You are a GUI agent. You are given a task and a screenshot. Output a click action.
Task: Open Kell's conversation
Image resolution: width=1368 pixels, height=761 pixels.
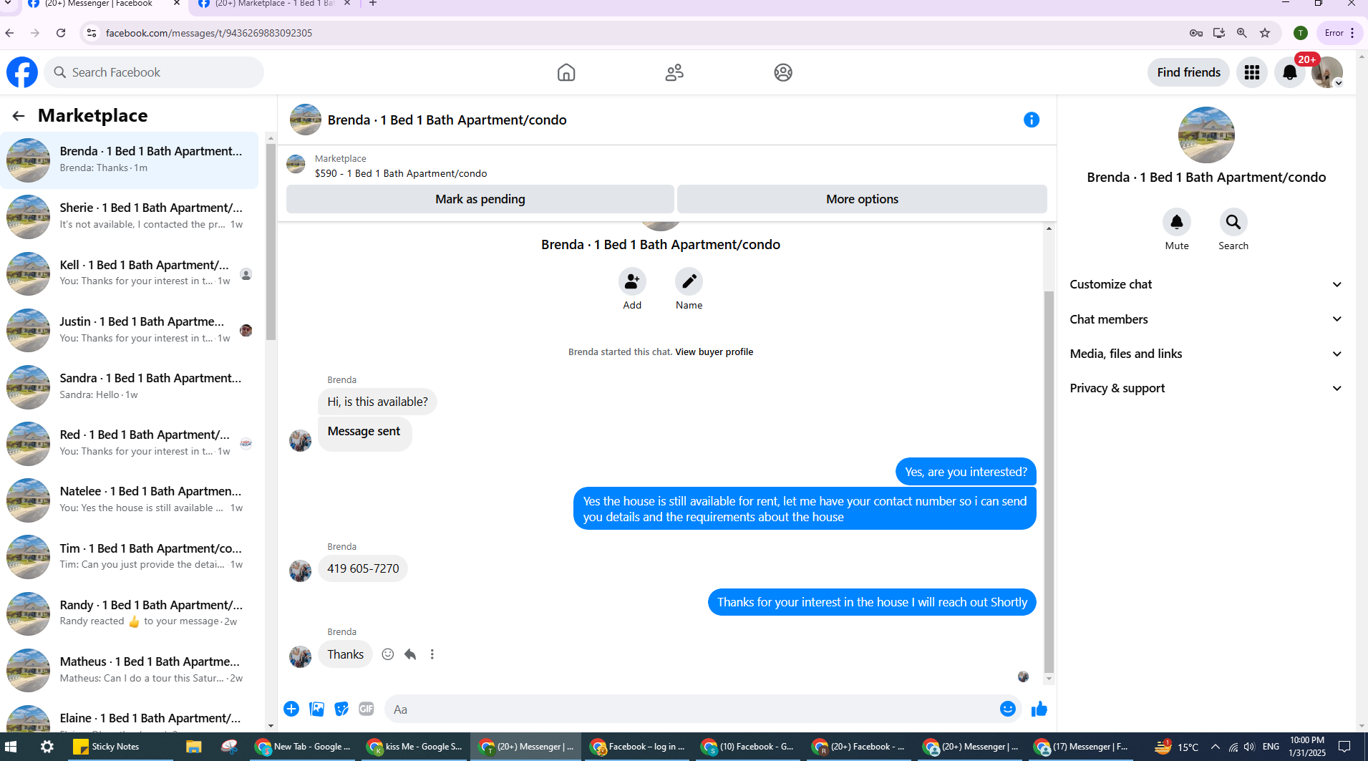(130, 273)
